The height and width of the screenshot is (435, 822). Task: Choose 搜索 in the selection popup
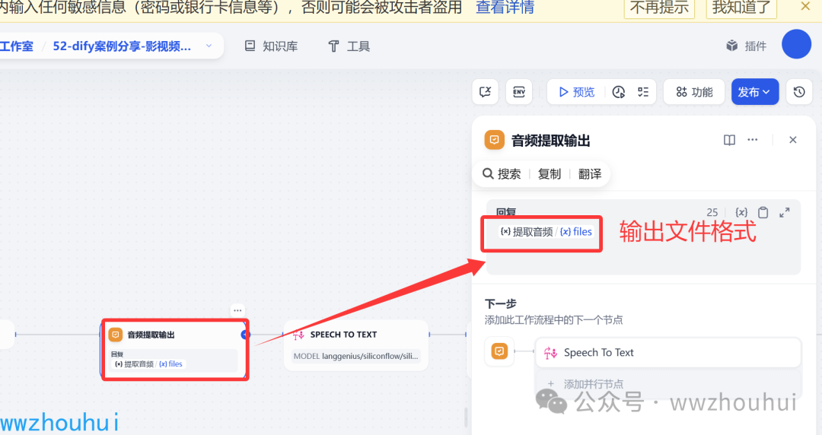click(502, 173)
